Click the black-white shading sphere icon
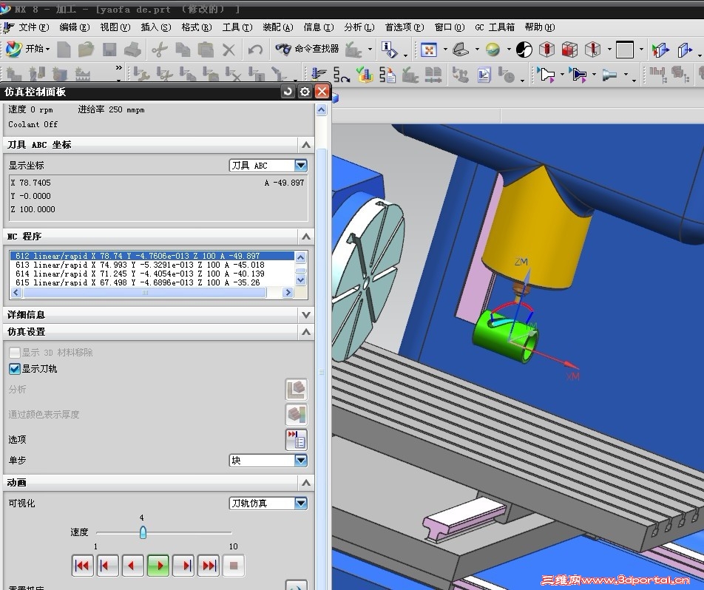Screen dimensions: 704x590 (x=524, y=50)
